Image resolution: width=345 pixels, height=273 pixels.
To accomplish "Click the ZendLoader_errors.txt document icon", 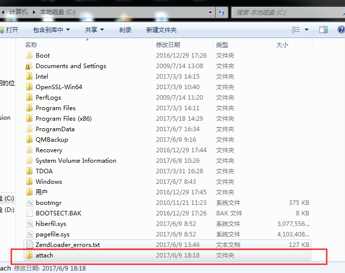I will tap(30, 244).
